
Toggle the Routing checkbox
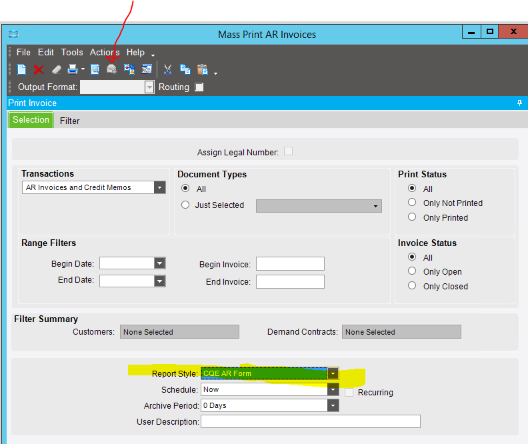[x=199, y=87]
